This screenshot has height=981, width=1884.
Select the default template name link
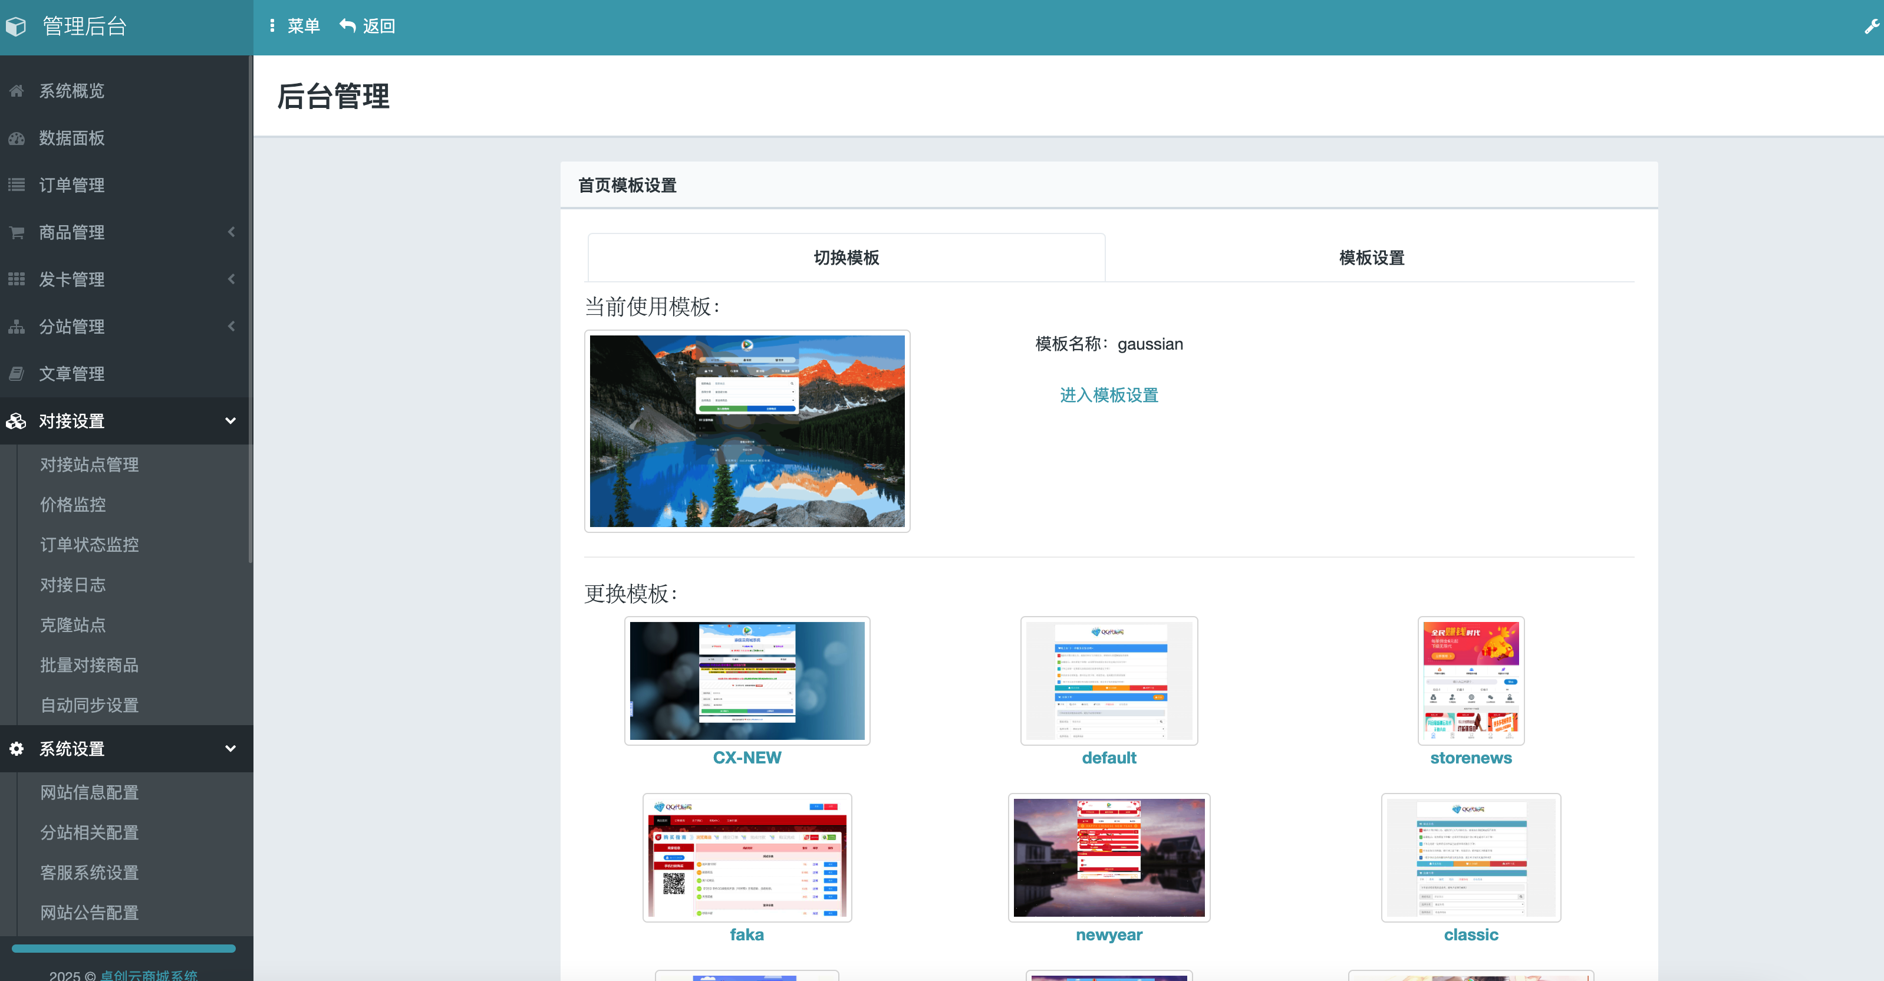[x=1109, y=758]
